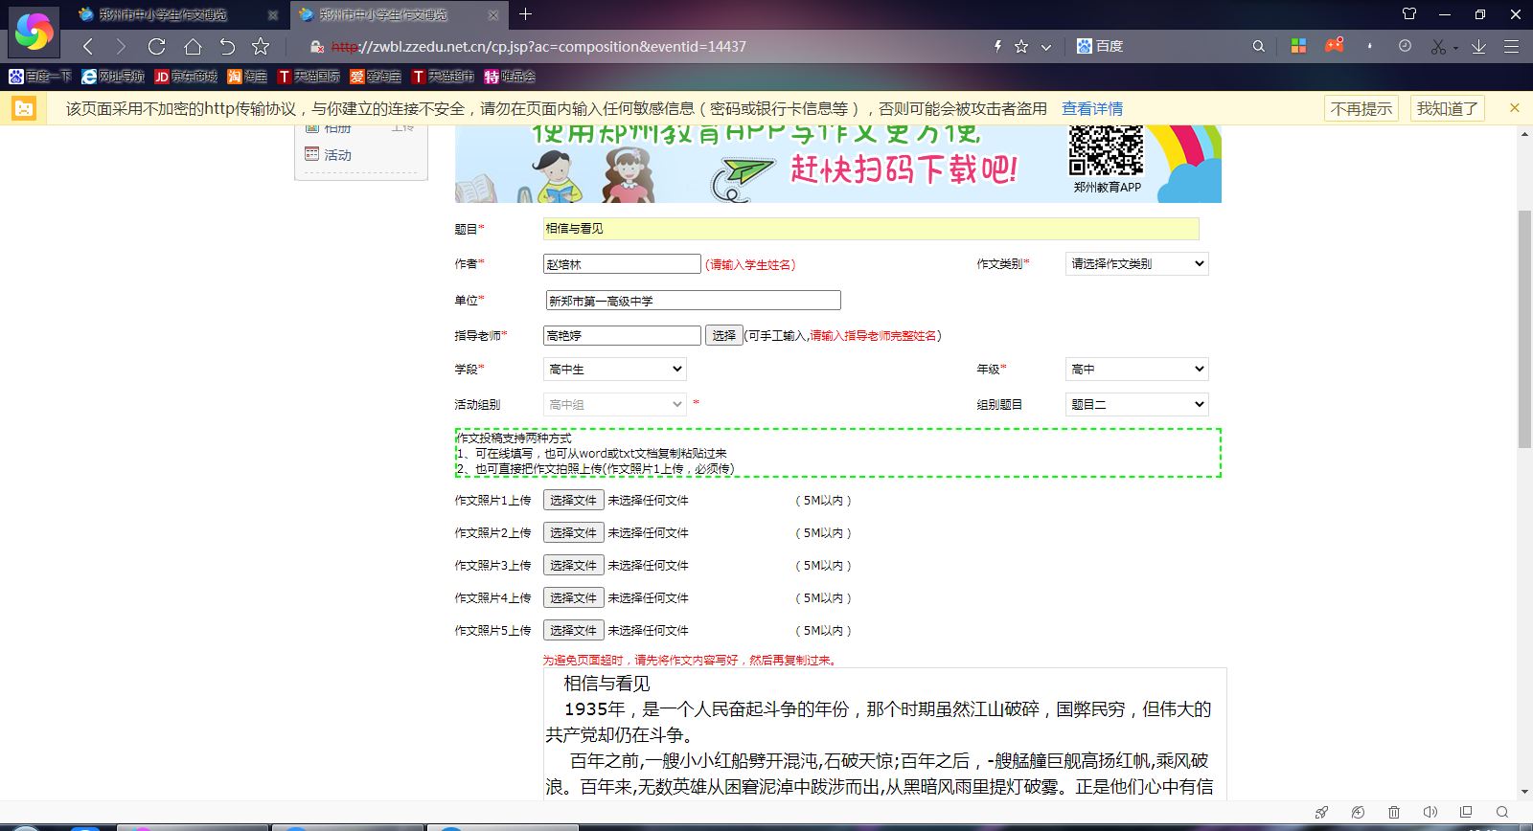Go to the browser home page icon
1533x831 pixels.
[193, 46]
